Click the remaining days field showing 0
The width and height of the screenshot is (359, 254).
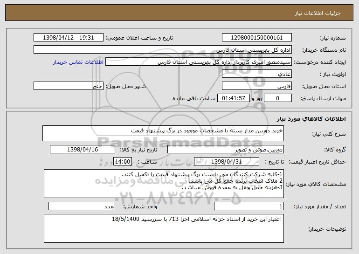coord(278,98)
